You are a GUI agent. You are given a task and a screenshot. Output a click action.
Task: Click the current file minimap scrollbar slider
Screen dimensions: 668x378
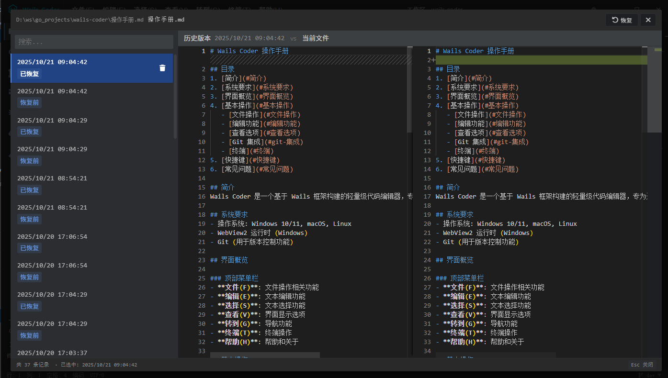coord(655,89)
